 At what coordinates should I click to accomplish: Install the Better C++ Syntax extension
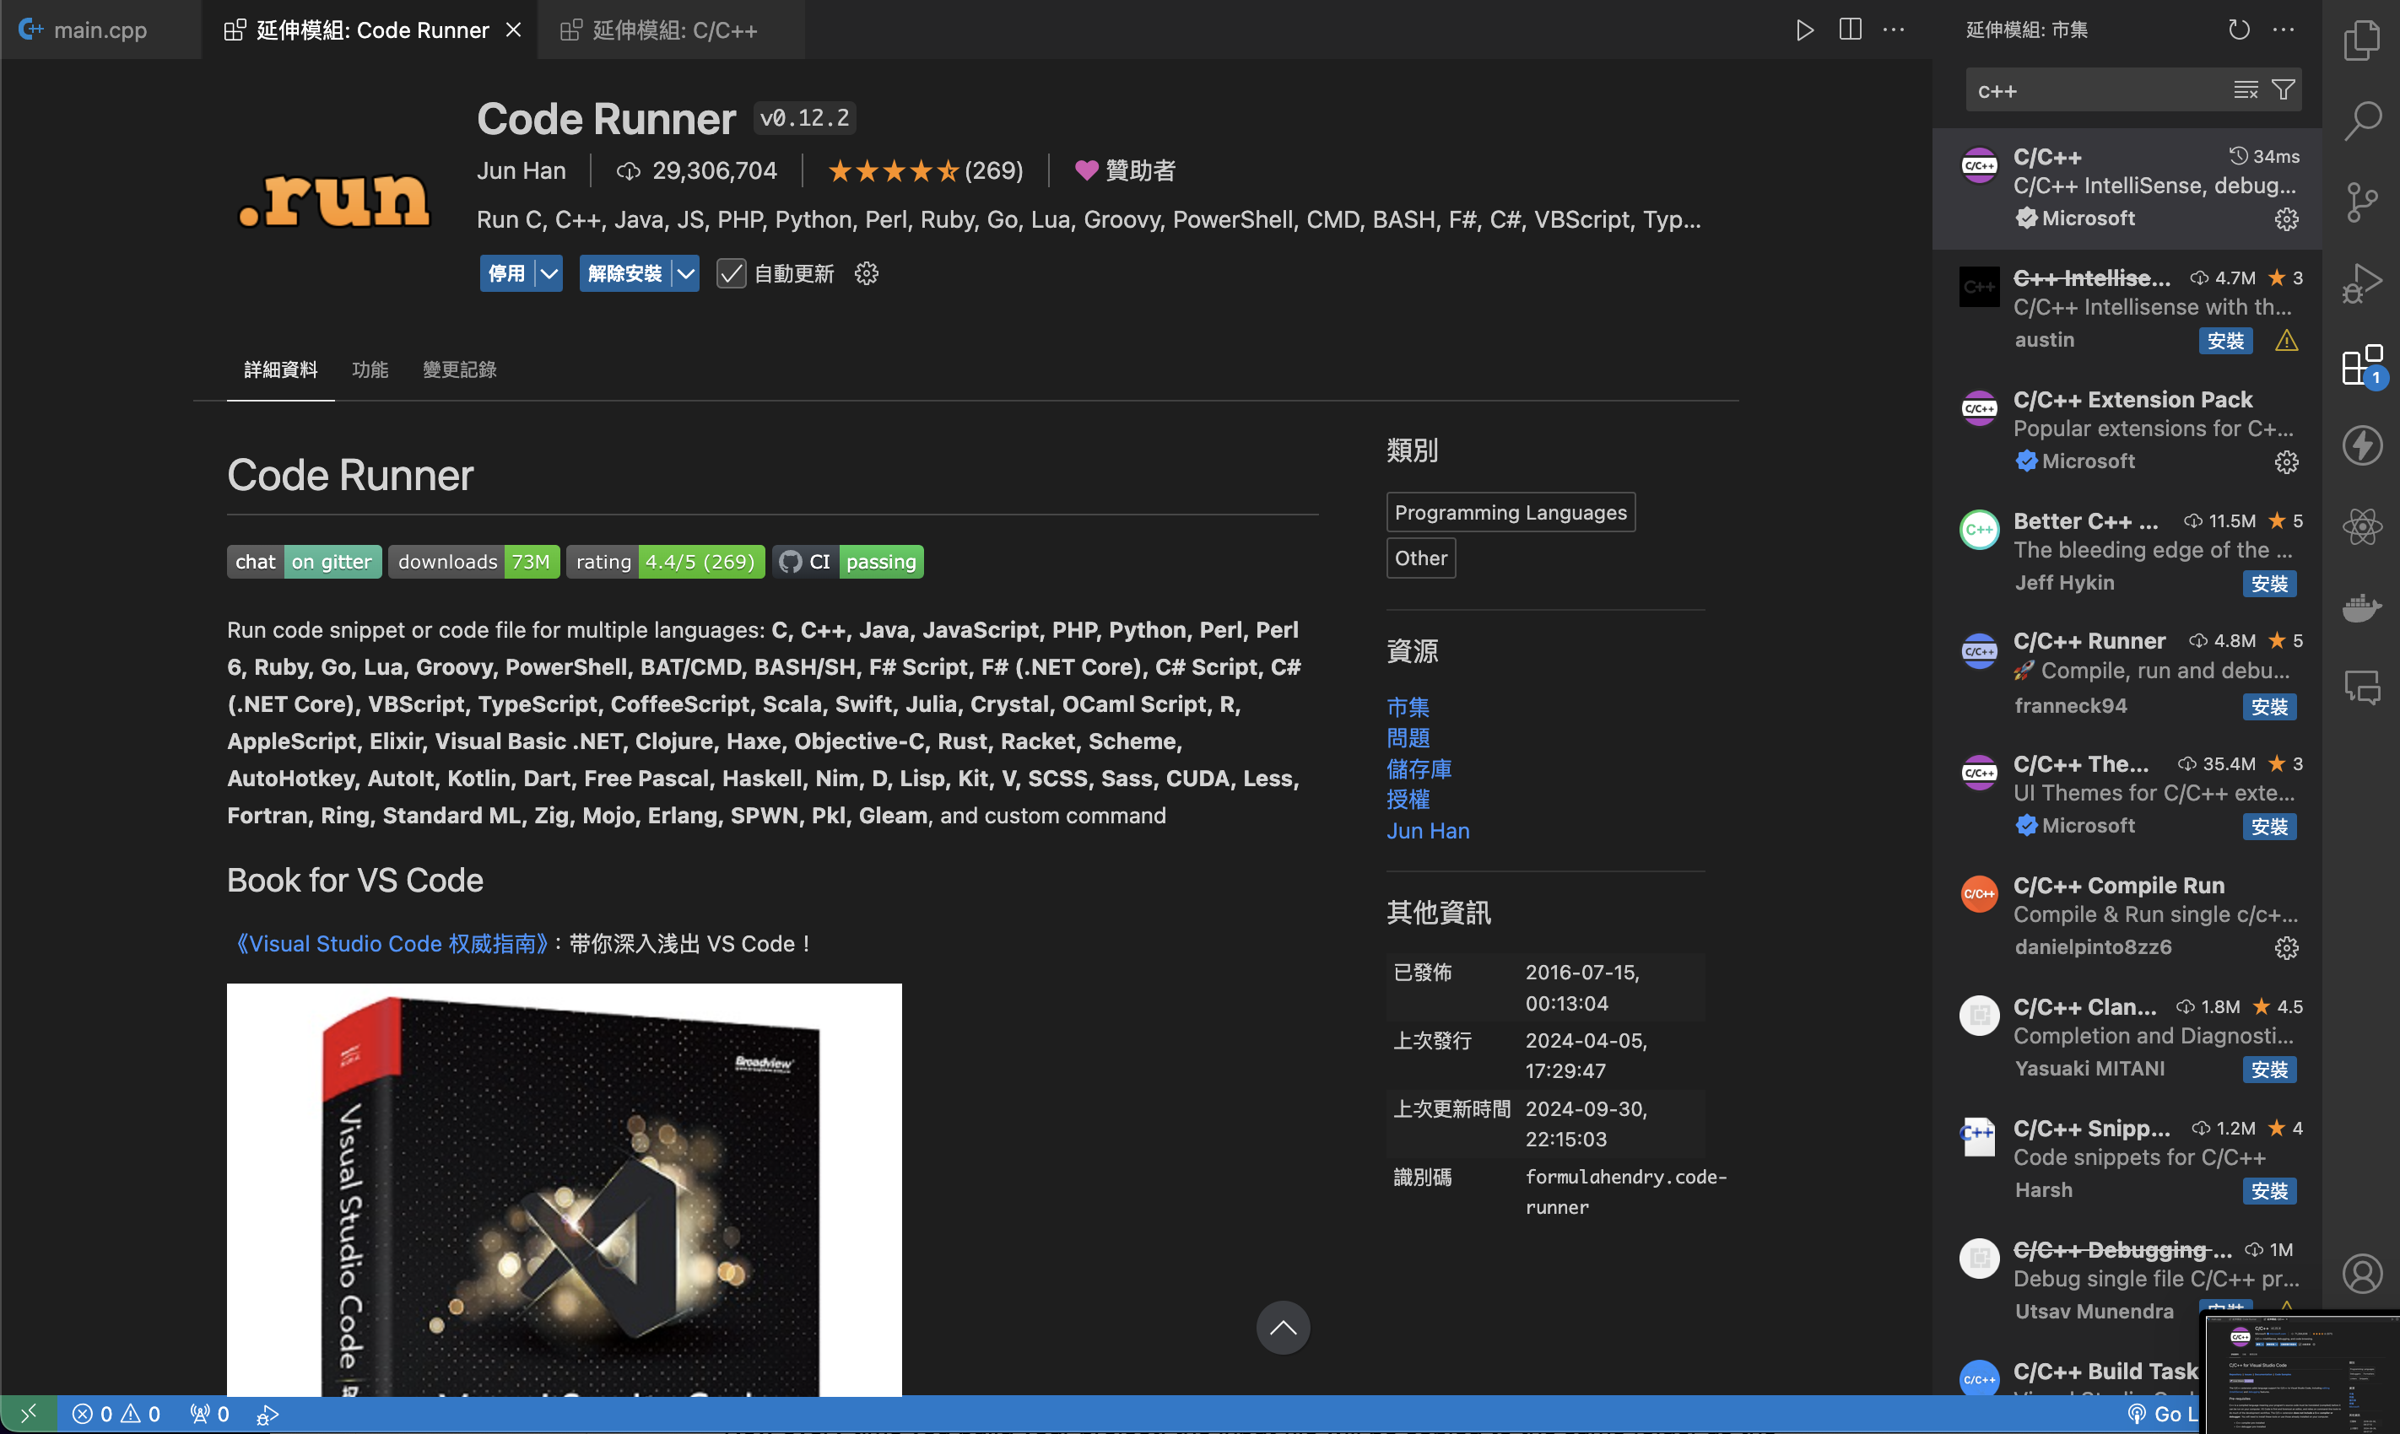tap(2268, 584)
